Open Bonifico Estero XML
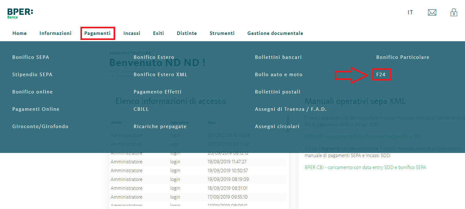 coord(160,75)
